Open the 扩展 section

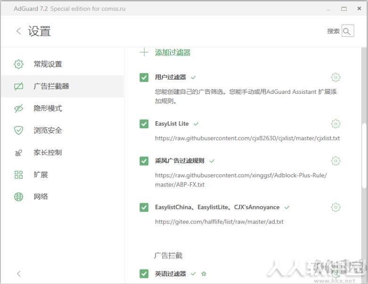coord(62,175)
